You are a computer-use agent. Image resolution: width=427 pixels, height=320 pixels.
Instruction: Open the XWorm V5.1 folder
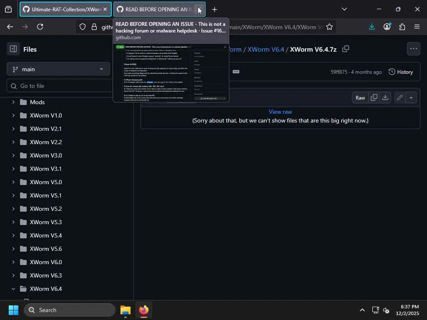click(45, 195)
